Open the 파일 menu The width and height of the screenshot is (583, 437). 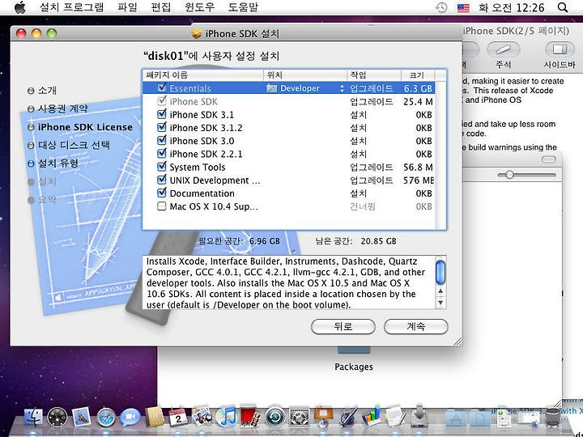pos(127,7)
